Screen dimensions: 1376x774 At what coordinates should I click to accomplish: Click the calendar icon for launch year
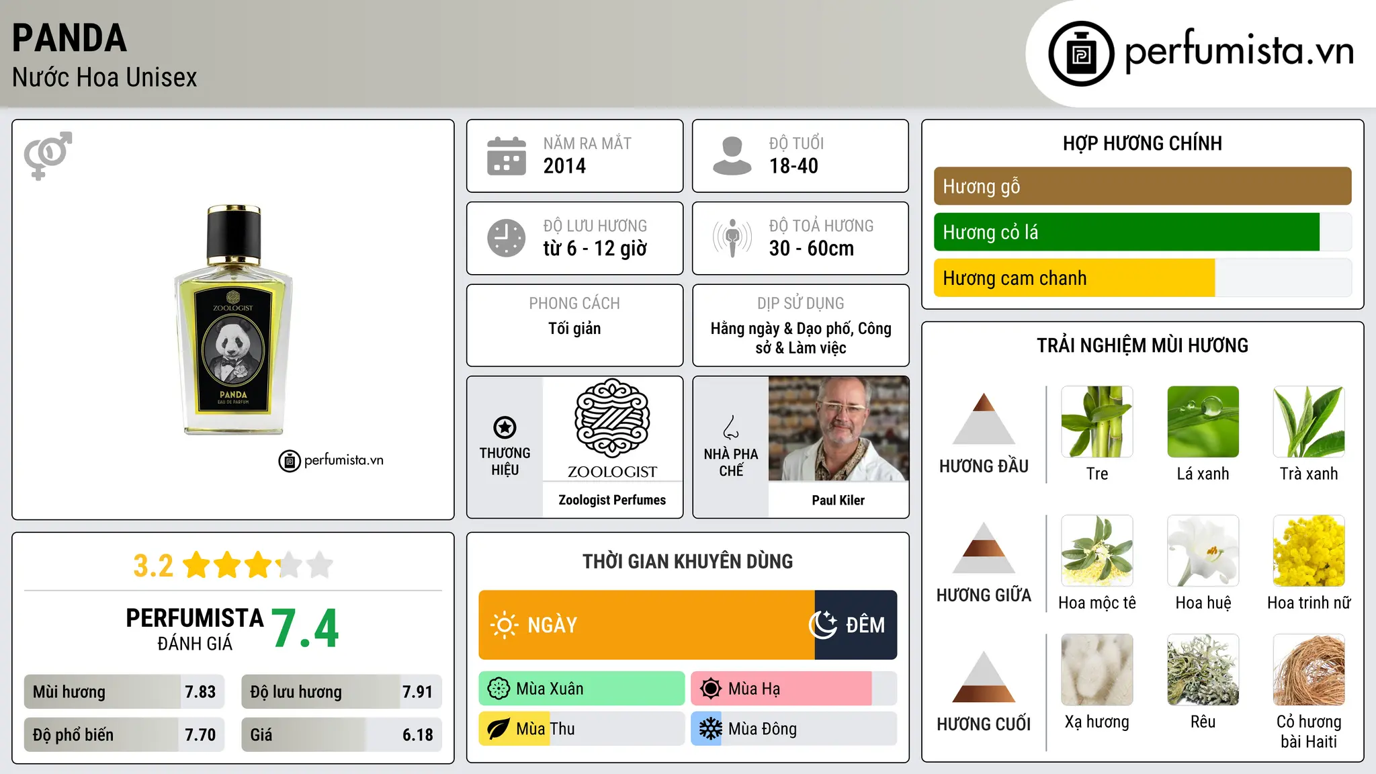pyautogui.click(x=507, y=156)
